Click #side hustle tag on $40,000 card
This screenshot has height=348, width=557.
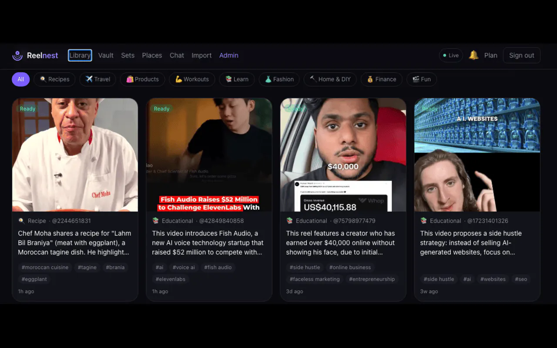(x=305, y=268)
